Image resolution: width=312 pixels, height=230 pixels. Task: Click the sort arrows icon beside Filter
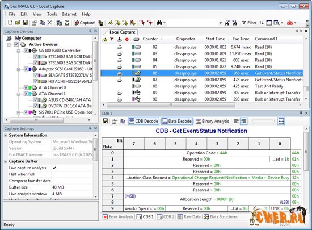pyautogui.click(x=262, y=23)
